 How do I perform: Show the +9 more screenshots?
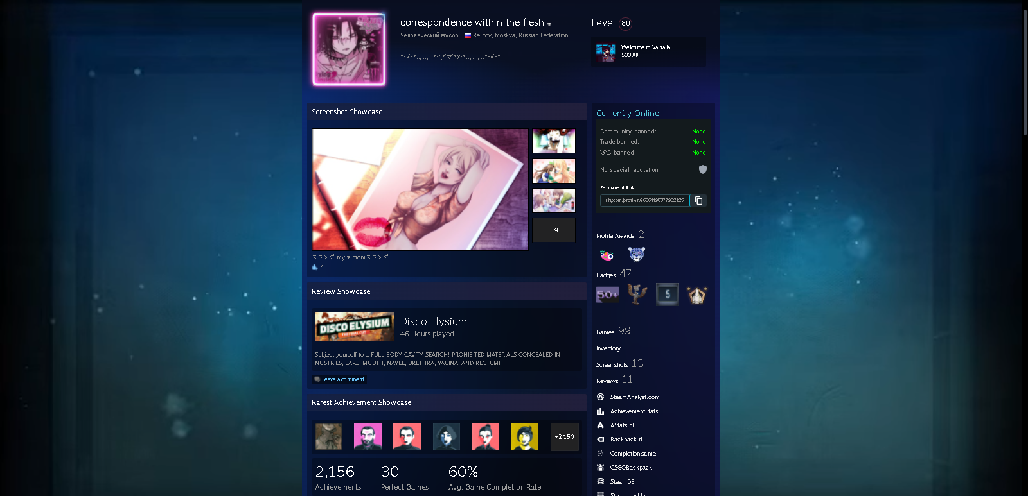[554, 230]
